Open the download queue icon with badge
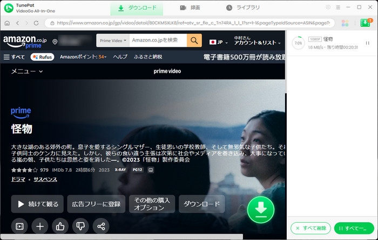 [x=366, y=23]
